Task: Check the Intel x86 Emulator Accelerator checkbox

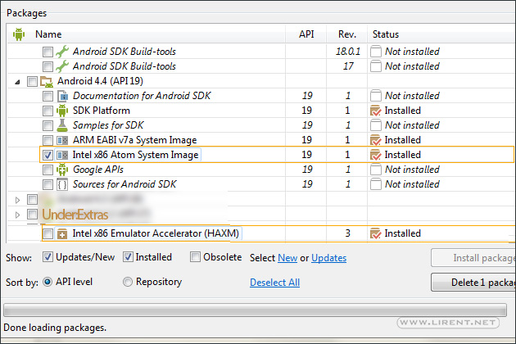Action: click(x=48, y=233)
